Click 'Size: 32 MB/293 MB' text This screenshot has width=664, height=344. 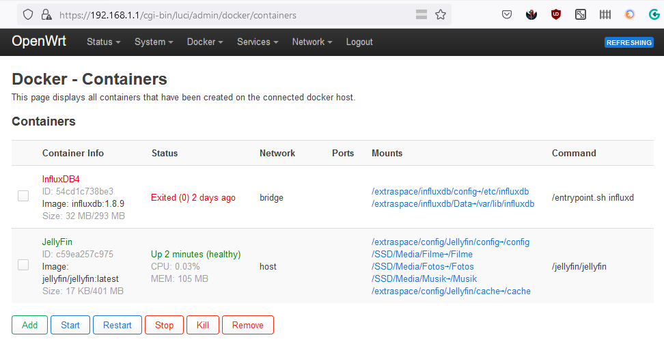click(x=83, y=216)
